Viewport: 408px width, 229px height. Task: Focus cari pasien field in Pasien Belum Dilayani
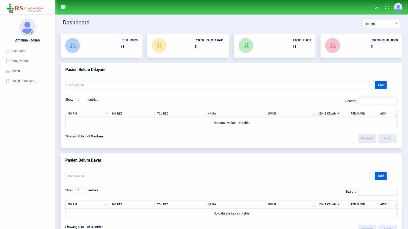[217, 85]
